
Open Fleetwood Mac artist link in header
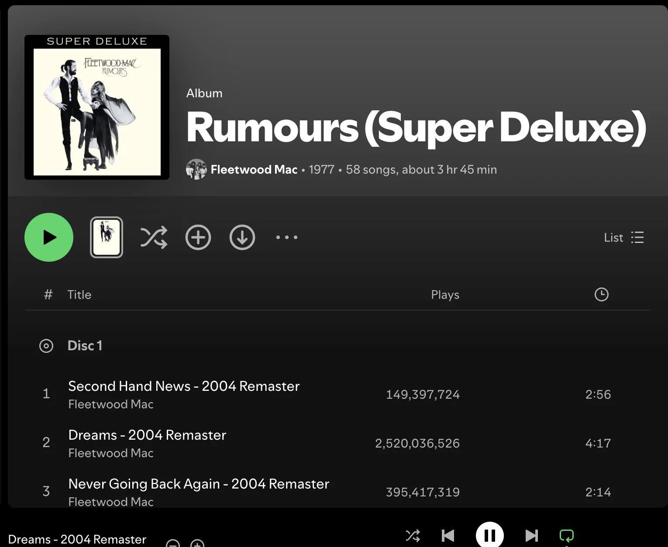point(254,169)
